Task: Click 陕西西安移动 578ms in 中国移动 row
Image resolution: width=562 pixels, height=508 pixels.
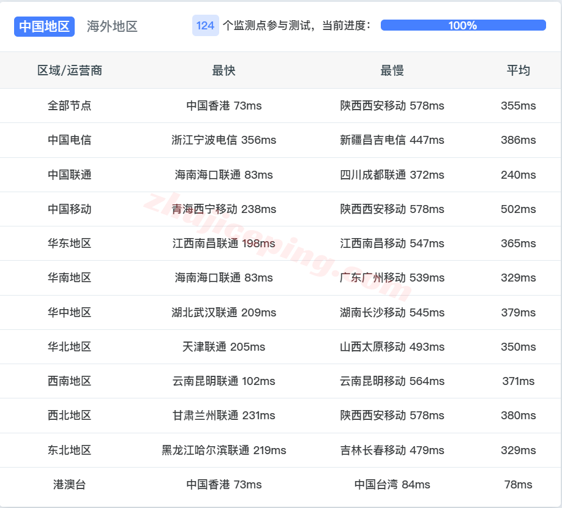Action: tap(392, 209)
